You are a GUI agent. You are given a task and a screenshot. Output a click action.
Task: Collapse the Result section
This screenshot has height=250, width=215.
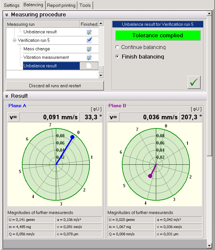coord(6,96)
